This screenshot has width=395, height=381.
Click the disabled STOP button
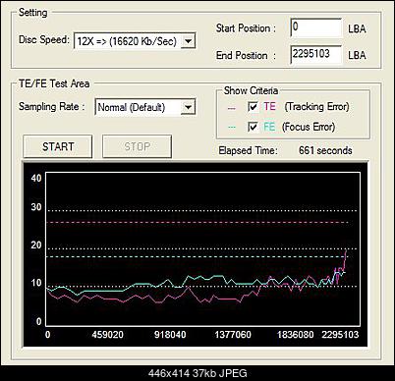(x=137, y=146)
